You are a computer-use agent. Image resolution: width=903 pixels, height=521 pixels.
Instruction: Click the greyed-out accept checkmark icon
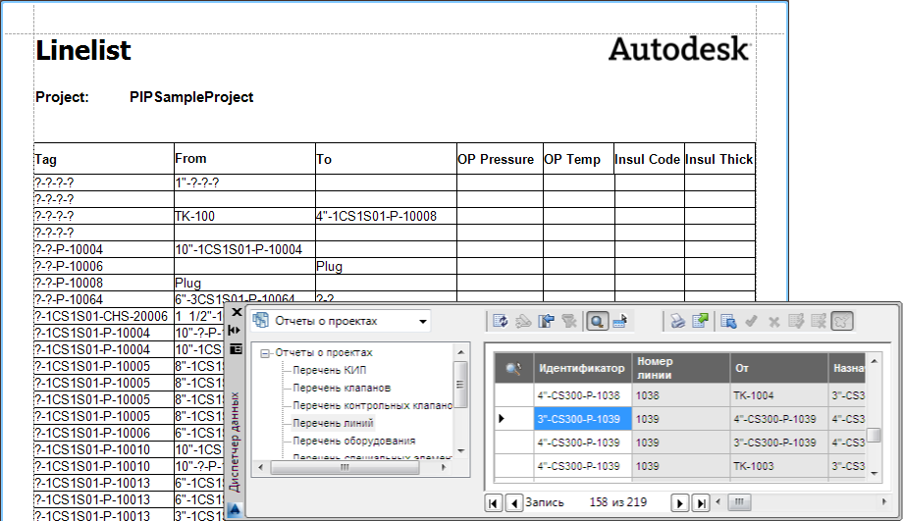point(751,321)
